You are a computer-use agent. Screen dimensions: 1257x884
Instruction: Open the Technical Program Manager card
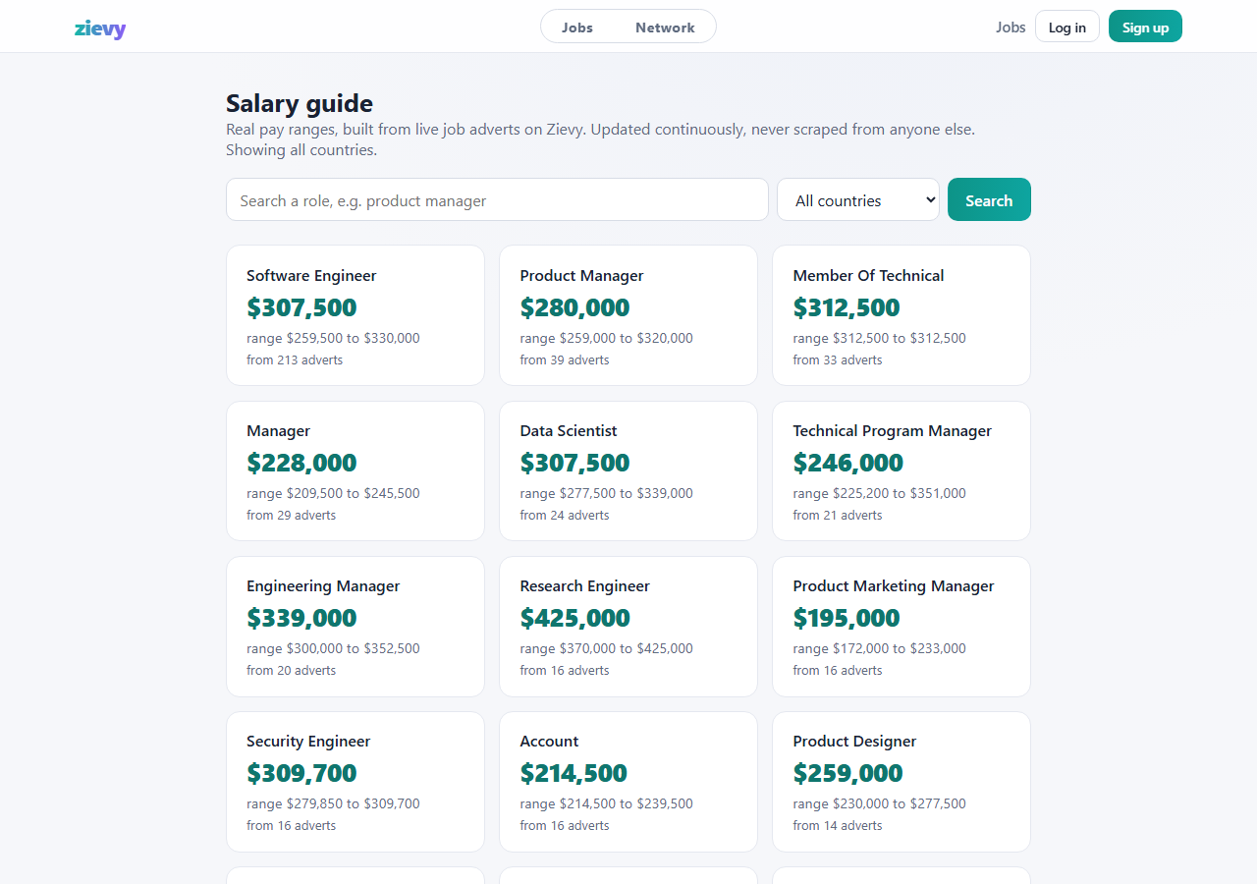(902, 470)
